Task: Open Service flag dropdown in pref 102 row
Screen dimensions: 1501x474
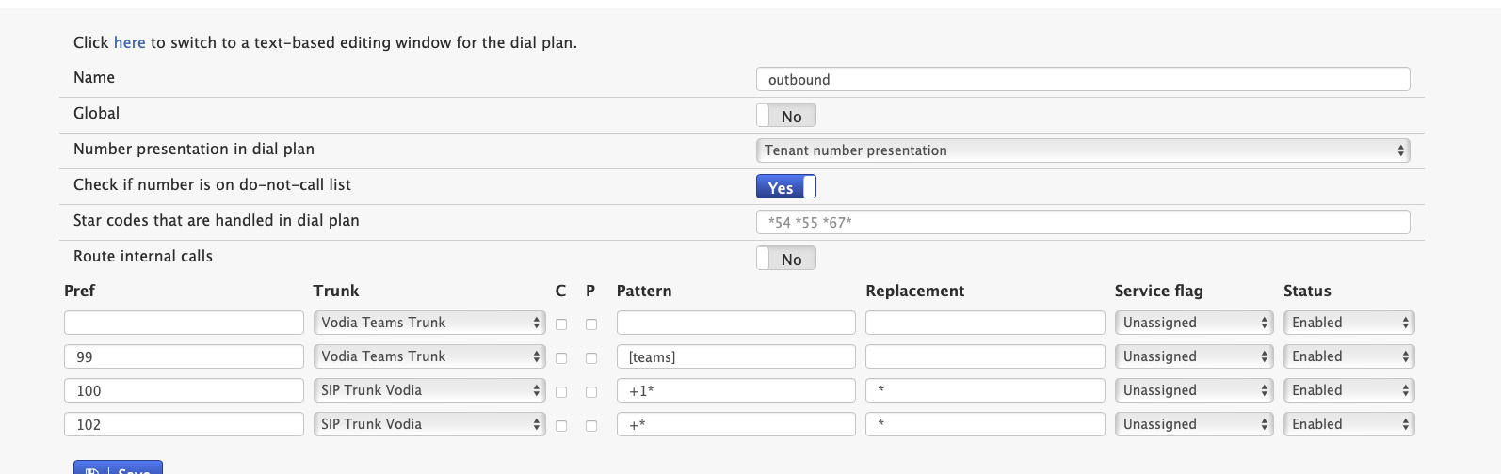Action: tap(1194, 424)
